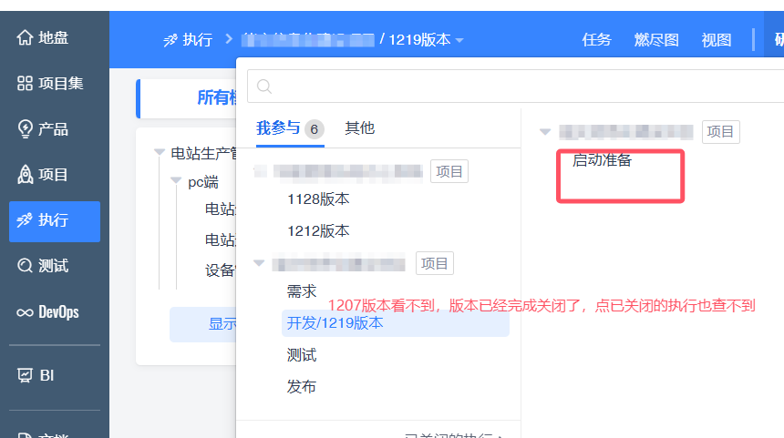Select the 发布 execution
Viewport: 784px width, 438px height.
click(302, 387)
